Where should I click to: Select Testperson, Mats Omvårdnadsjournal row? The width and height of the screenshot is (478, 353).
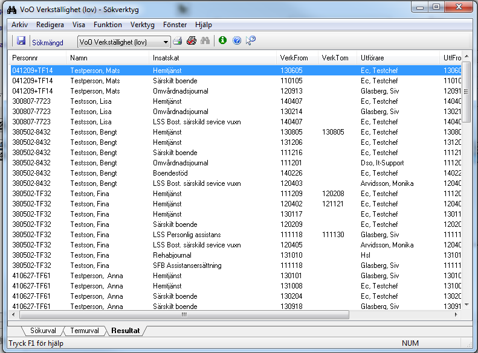[236, 91]
